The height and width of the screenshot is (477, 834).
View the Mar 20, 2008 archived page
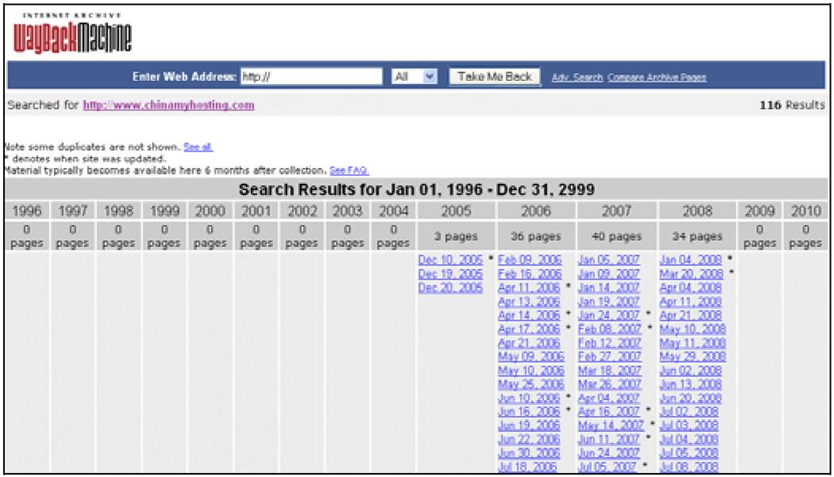point(691,273)
